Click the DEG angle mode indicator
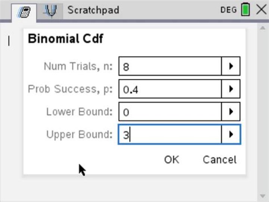 (229, 10)
